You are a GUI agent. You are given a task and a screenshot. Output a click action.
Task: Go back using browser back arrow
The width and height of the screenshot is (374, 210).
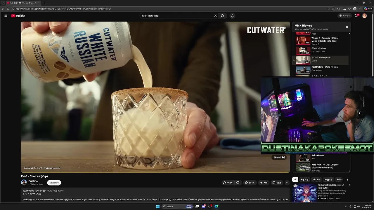point(3,9)
